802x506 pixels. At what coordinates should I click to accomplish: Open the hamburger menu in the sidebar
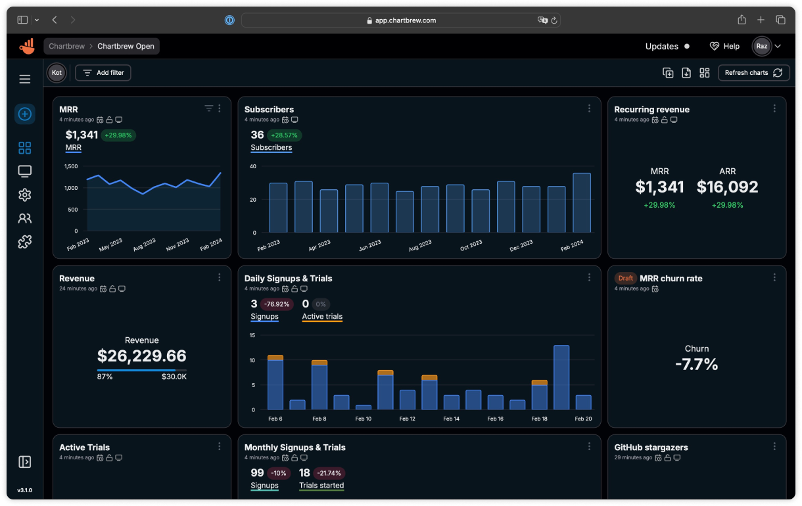pos(25,80)
